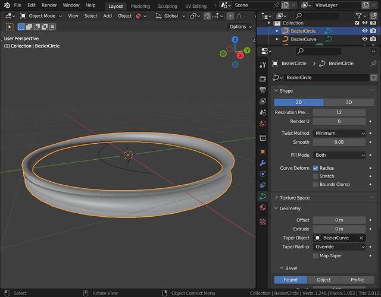This screenshot has height=297, width=381.
Task: Open the Object properties orange square icon
Action: [263, 152]
